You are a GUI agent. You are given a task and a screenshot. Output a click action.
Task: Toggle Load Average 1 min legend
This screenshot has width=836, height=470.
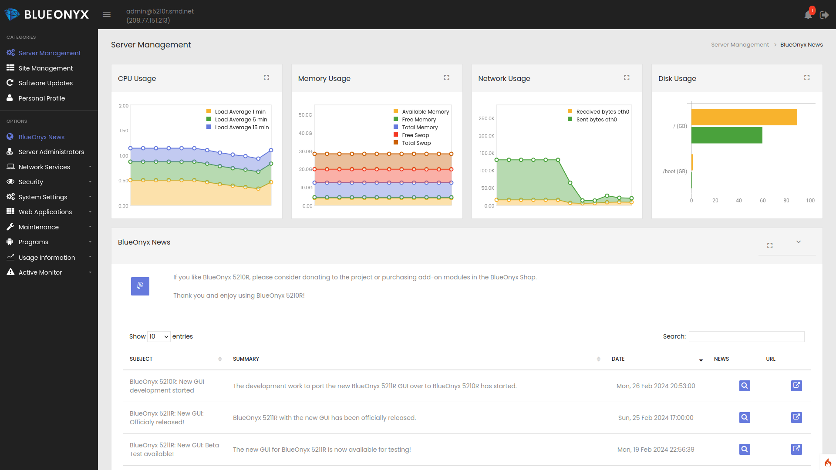click(x=236, y=112)
